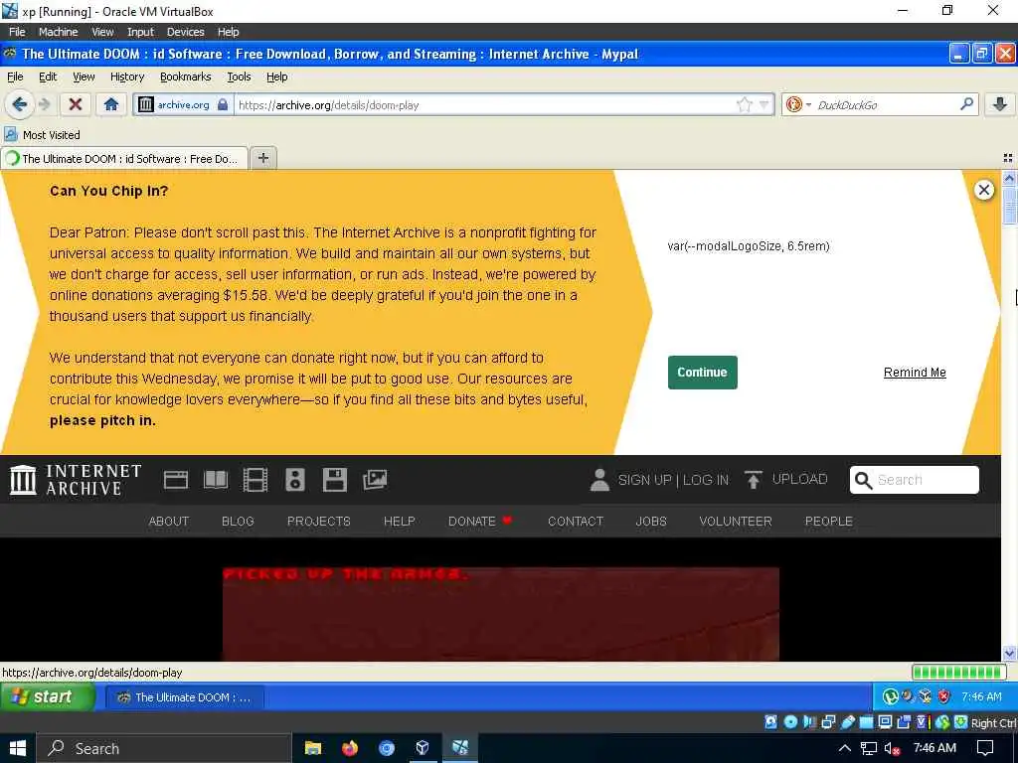Click the XP start button

pyautogui.click(x=48, y=696)
